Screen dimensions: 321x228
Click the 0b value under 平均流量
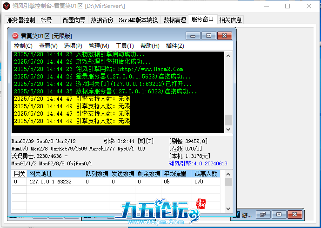(x=167, y=182)
